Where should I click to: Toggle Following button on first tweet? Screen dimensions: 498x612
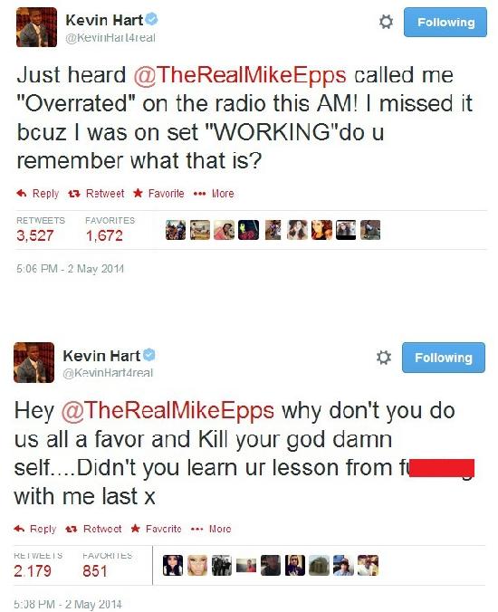coord(445,23)
